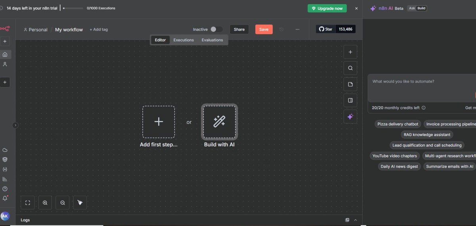Screen dimensions: 476x226
Task: Toggle the focus panel icon on canvas
Action: tap(350, 100)
